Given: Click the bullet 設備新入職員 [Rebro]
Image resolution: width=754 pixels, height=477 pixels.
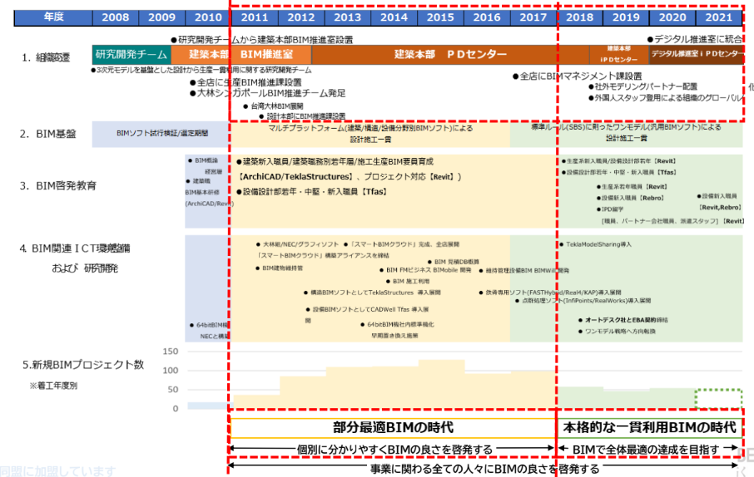Looking at the screenshot, I should 630,198.
